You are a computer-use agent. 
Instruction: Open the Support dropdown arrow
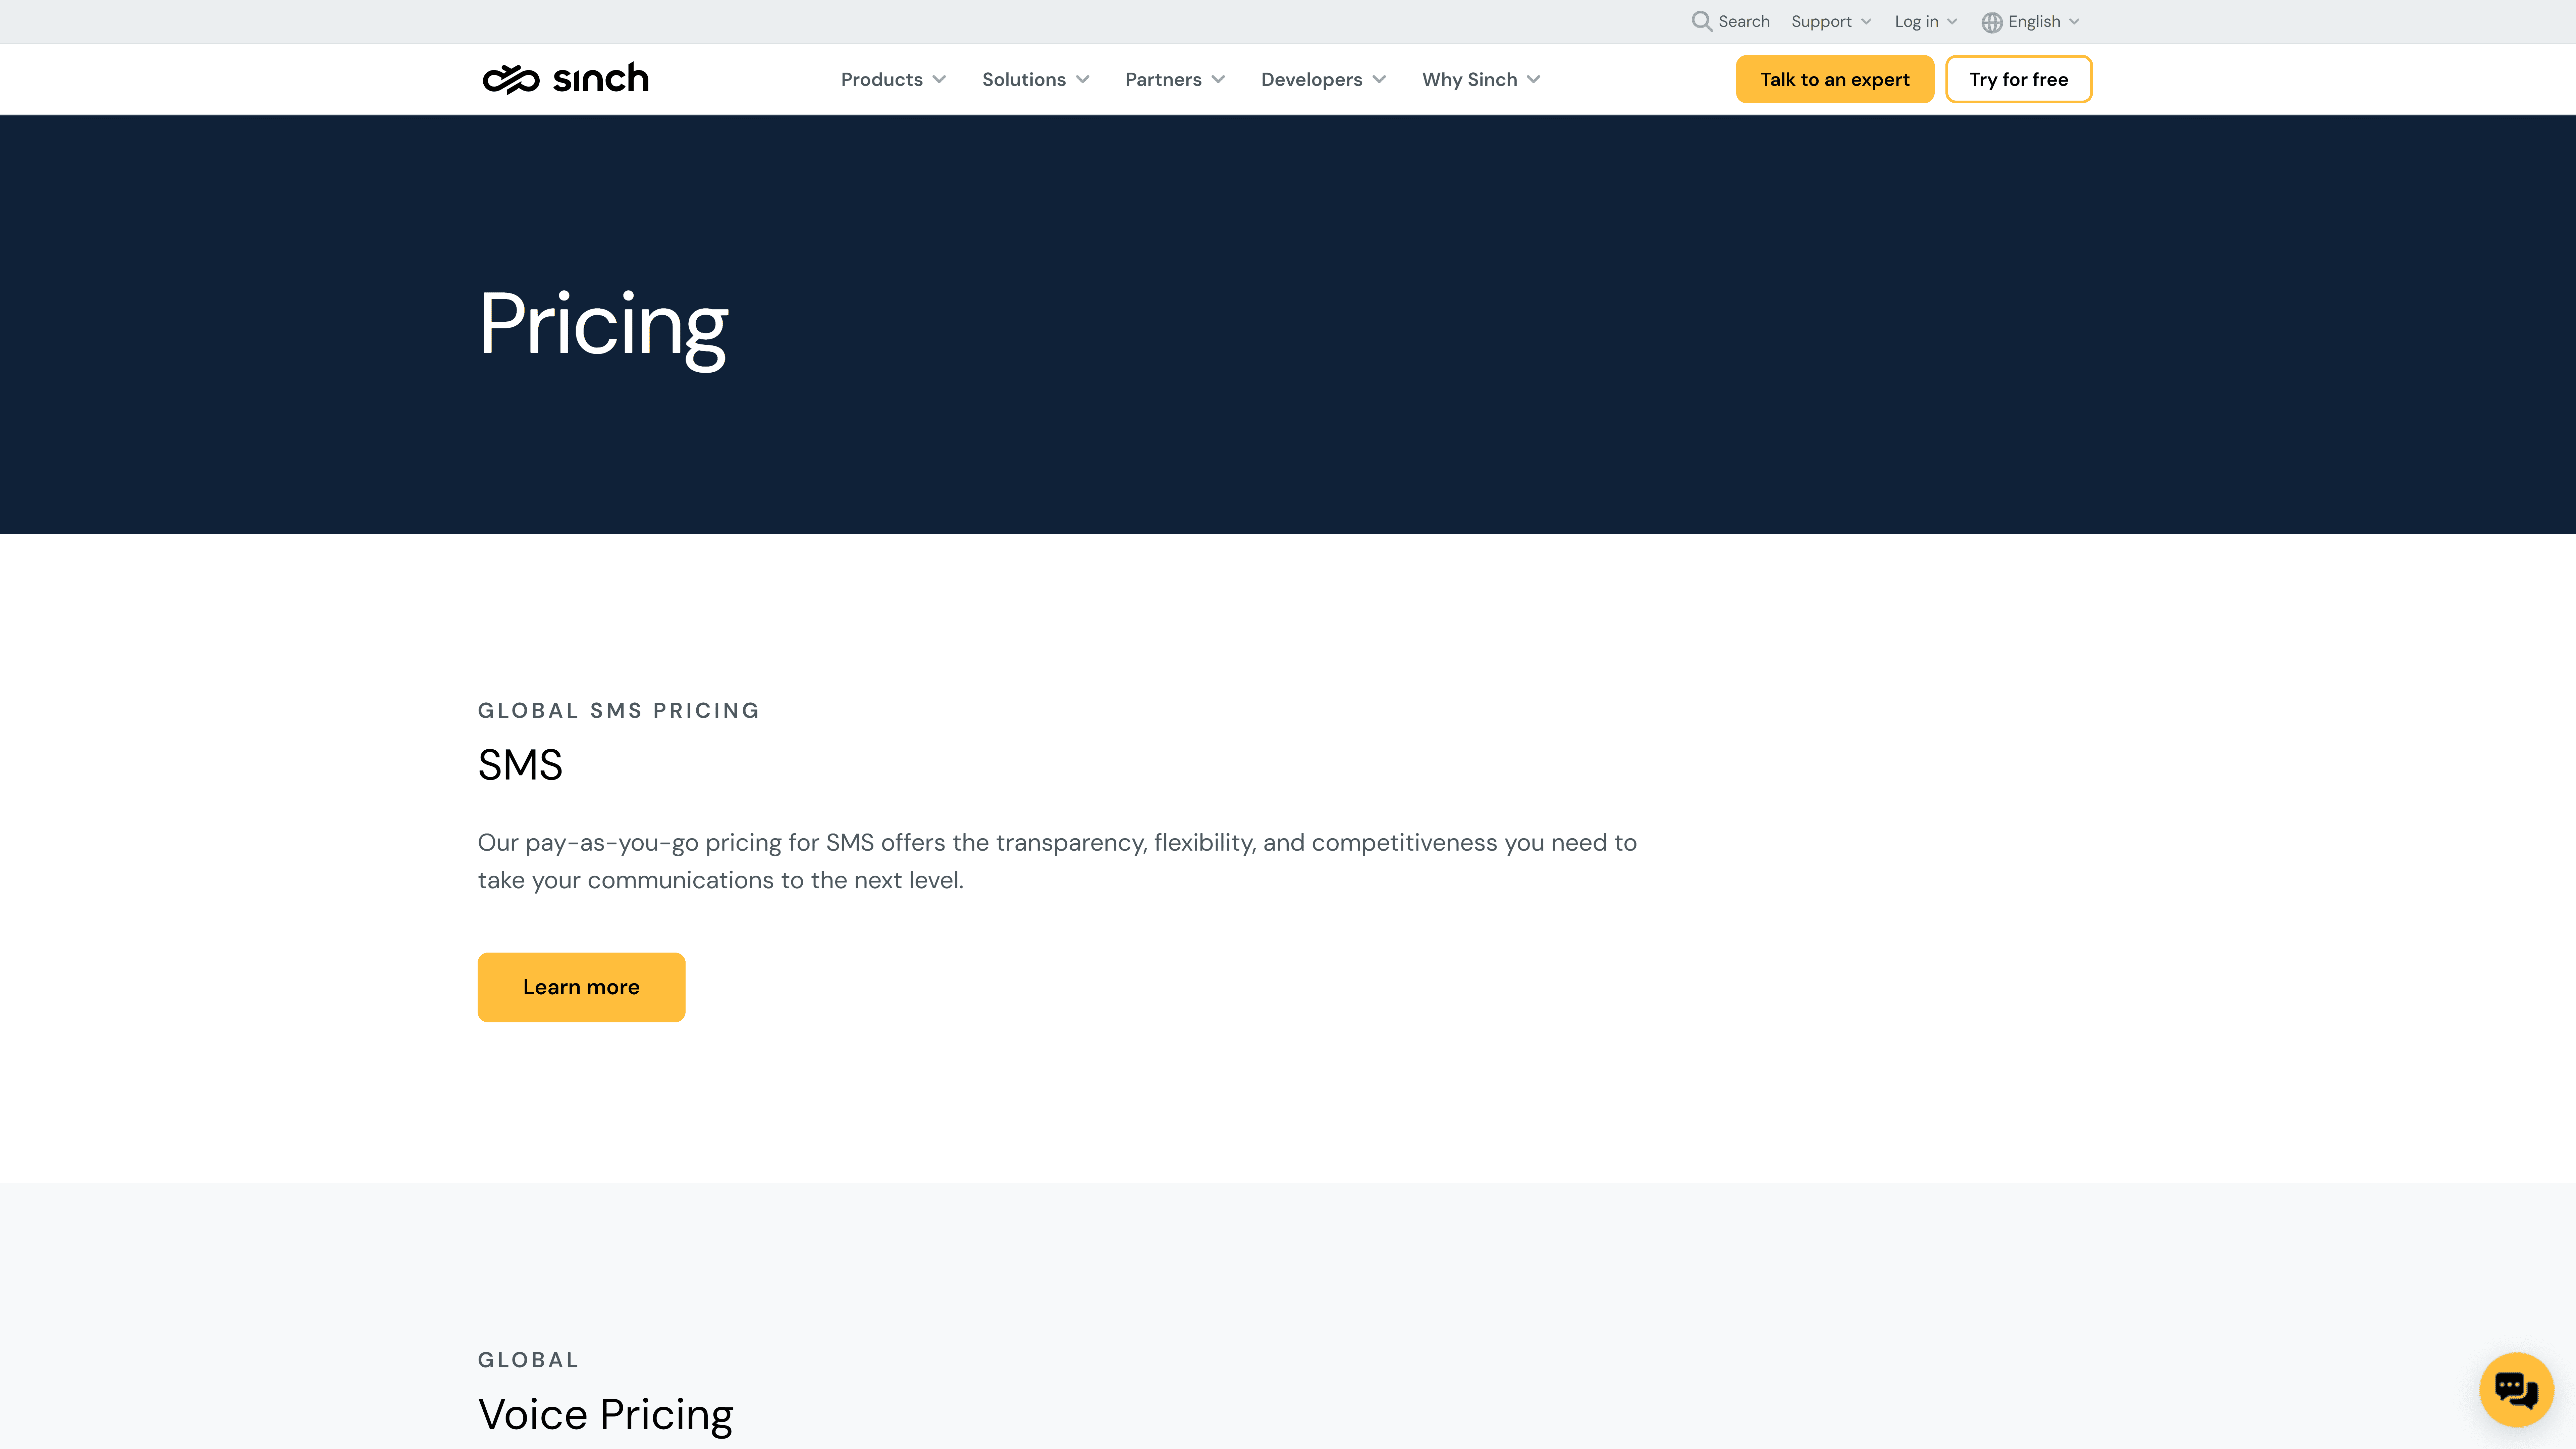pyautogui.click(x=1866, y=22)
